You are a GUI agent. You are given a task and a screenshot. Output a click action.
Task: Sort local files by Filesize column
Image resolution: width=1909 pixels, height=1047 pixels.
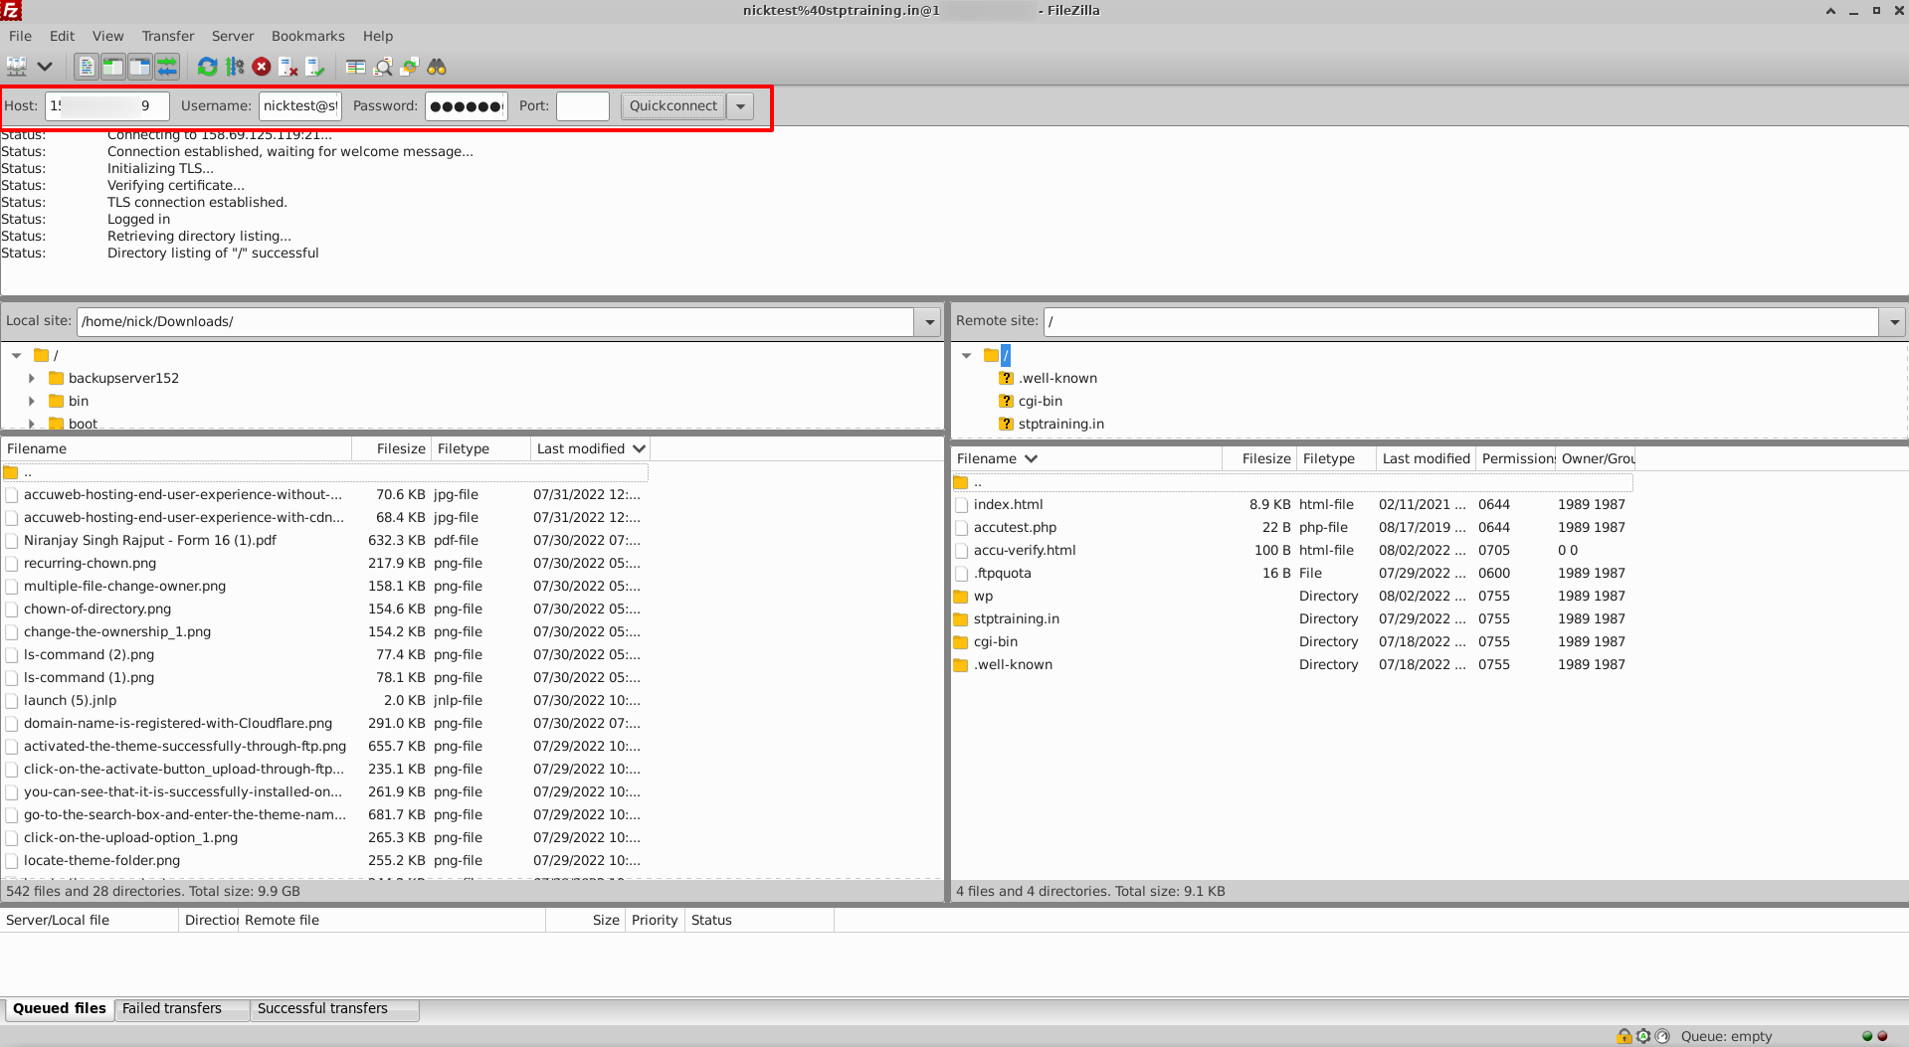tap(391, 448)
